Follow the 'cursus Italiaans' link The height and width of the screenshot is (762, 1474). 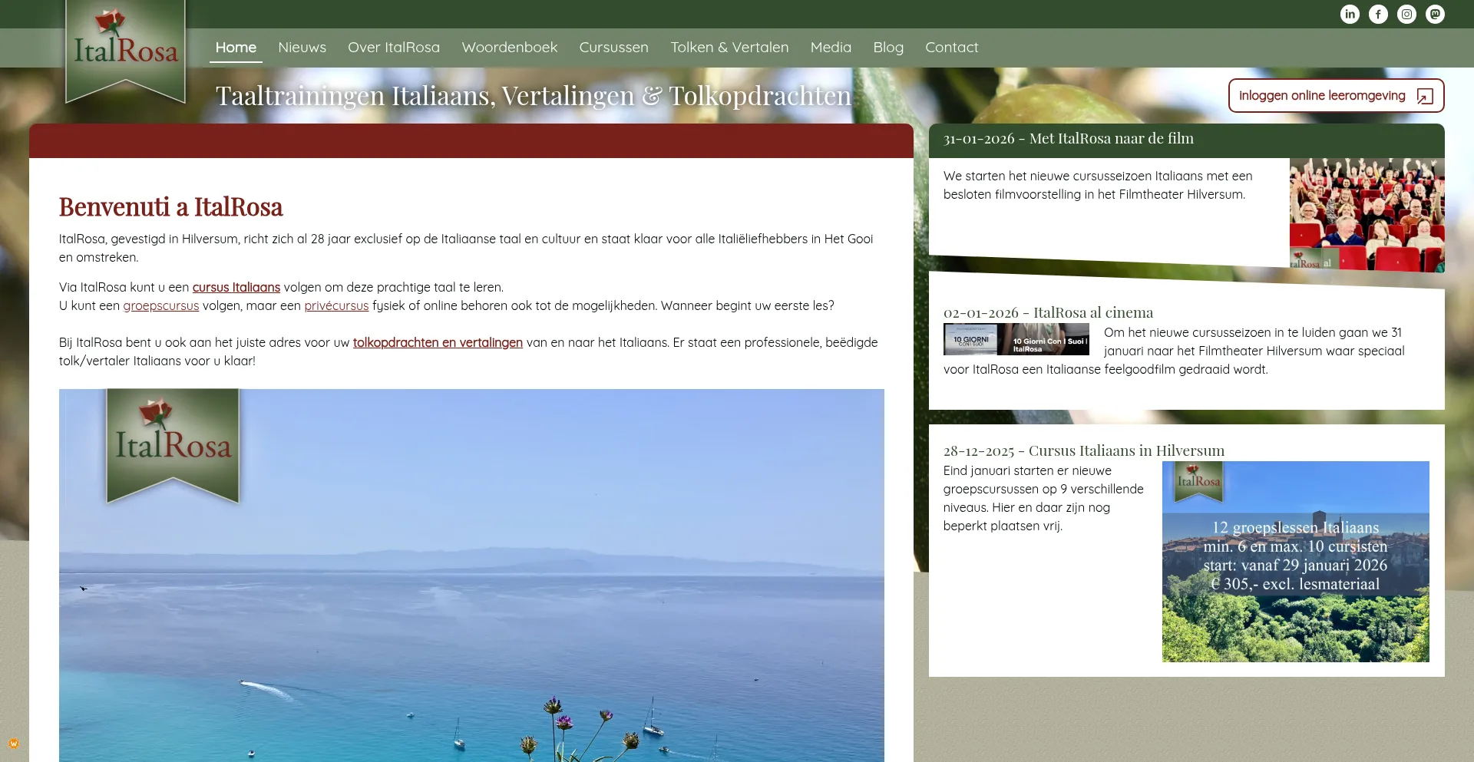click(236, 287)
